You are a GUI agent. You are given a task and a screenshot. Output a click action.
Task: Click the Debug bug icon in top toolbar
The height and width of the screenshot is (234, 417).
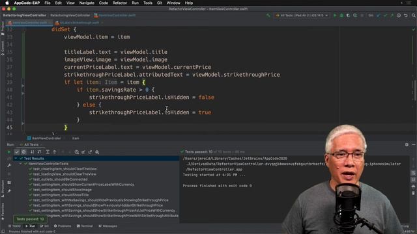(x=341, y=16)
